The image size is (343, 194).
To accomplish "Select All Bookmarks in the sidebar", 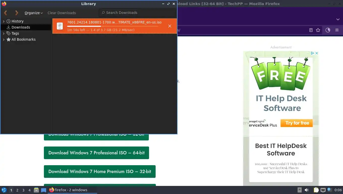I will [x=23, y=39].
